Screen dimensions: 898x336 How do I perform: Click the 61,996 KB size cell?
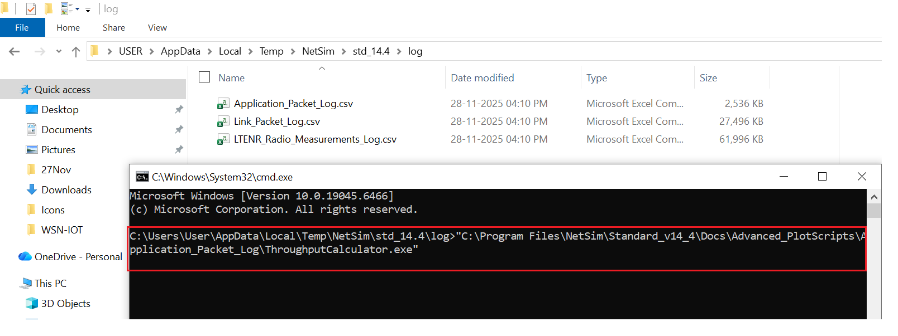pos(741,139)
